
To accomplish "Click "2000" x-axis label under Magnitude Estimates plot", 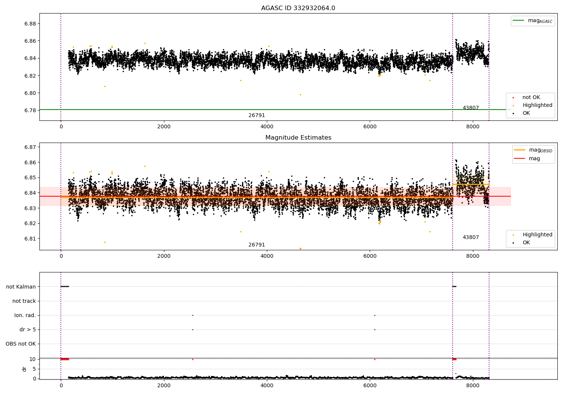I will point(164,256).
